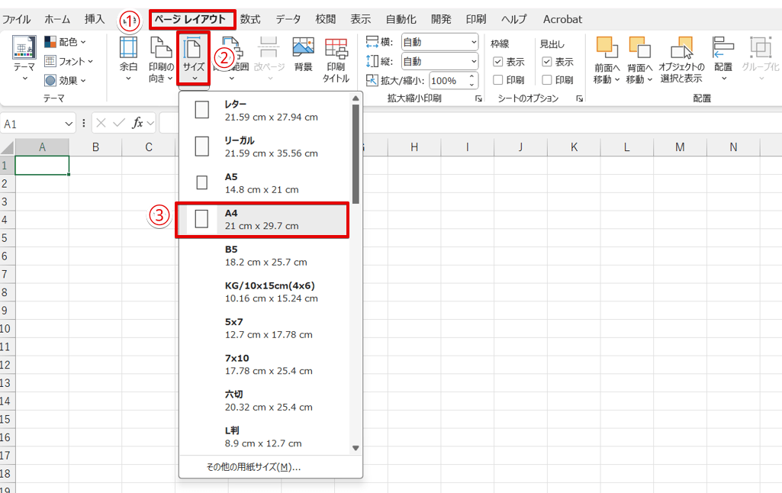Open 印刷の向き (Orientation) options
782x493 pixels.
click(161, 60)
